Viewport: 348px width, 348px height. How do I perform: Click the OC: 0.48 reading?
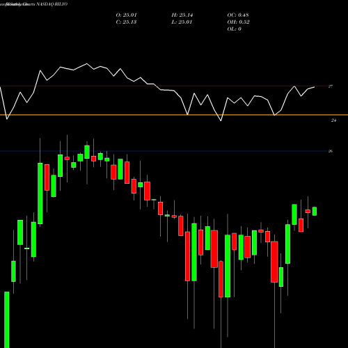point(238,15)
